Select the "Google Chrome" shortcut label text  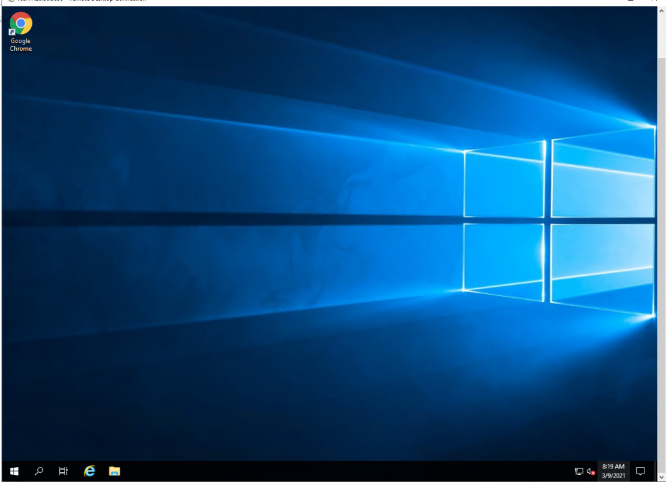click(21, 45)
